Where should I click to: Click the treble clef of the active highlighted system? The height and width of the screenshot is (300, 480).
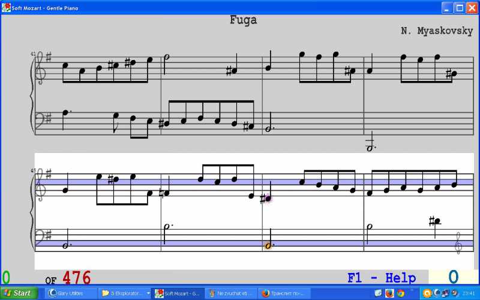tap(41, 185)
